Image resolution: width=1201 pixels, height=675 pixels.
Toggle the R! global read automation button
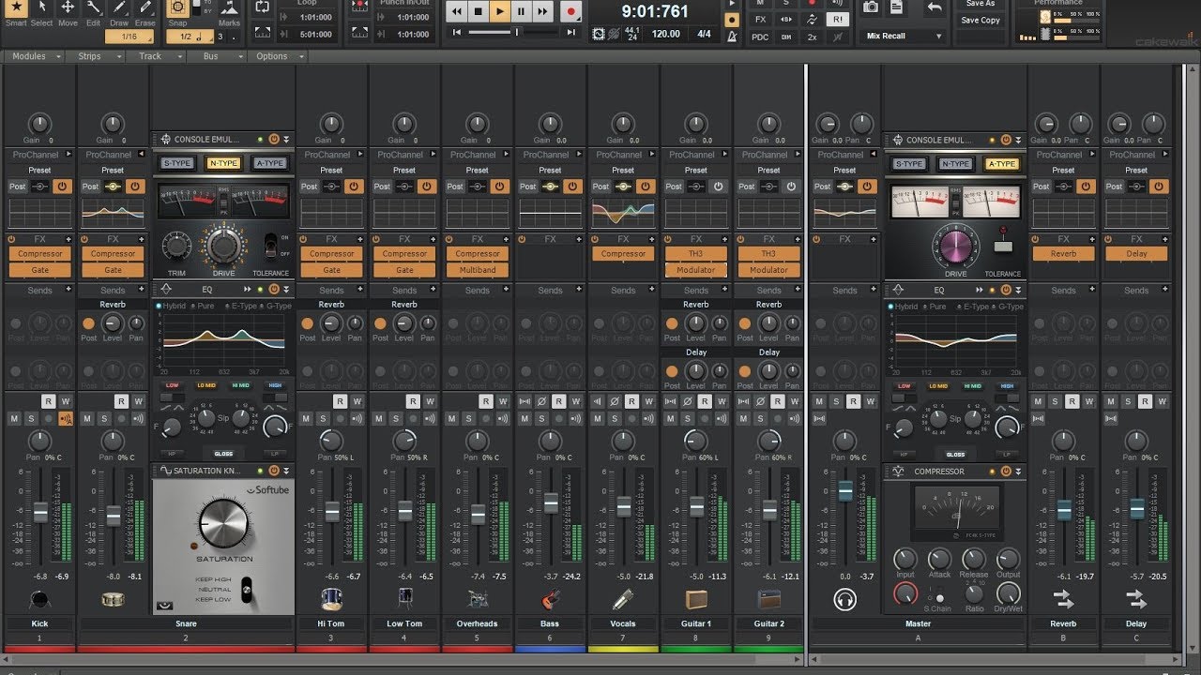(x=836, y=20)
